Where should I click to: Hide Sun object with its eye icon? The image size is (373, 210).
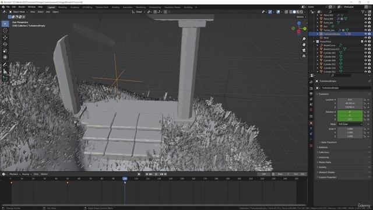coord(365,26)
